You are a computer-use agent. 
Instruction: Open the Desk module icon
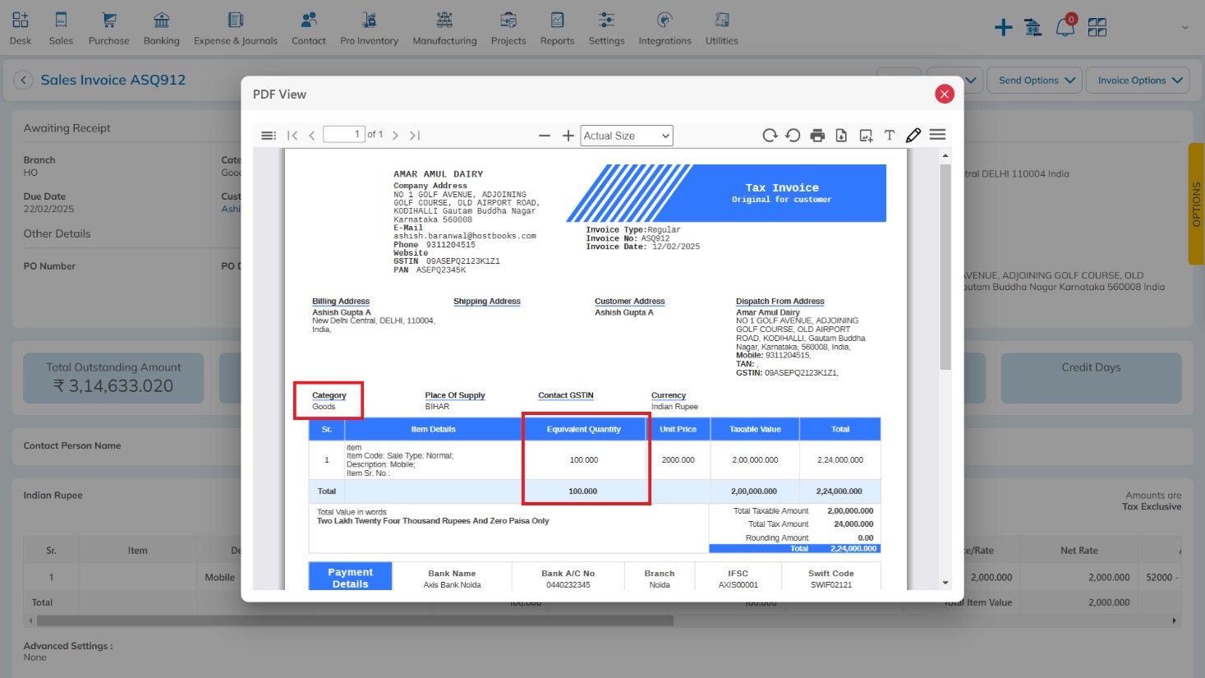click(21, 28)
